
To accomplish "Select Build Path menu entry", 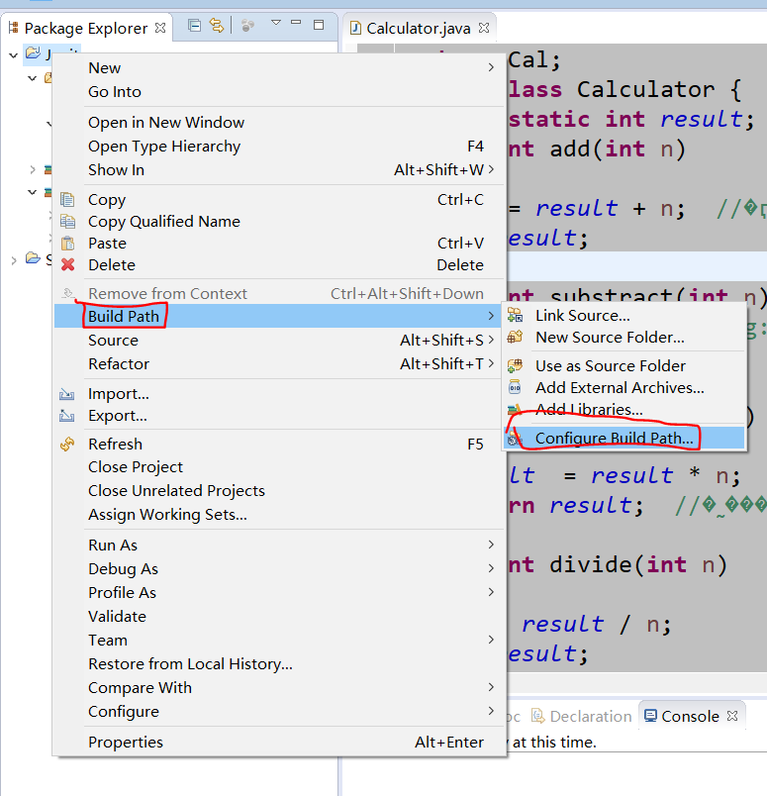I will tap(279, 316).
